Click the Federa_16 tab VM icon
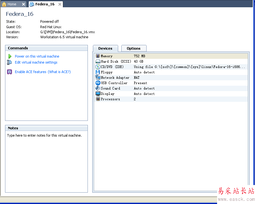Viewport: 255px width, 204px height. (x=32, y=4)
